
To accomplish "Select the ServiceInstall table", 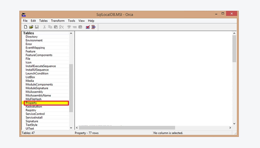I will click(x=34, y=117).
